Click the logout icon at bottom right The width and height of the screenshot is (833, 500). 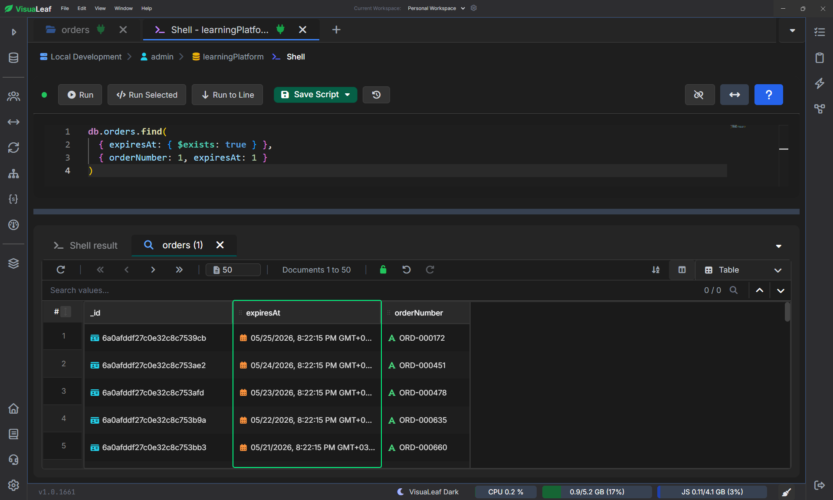(820, 485)
